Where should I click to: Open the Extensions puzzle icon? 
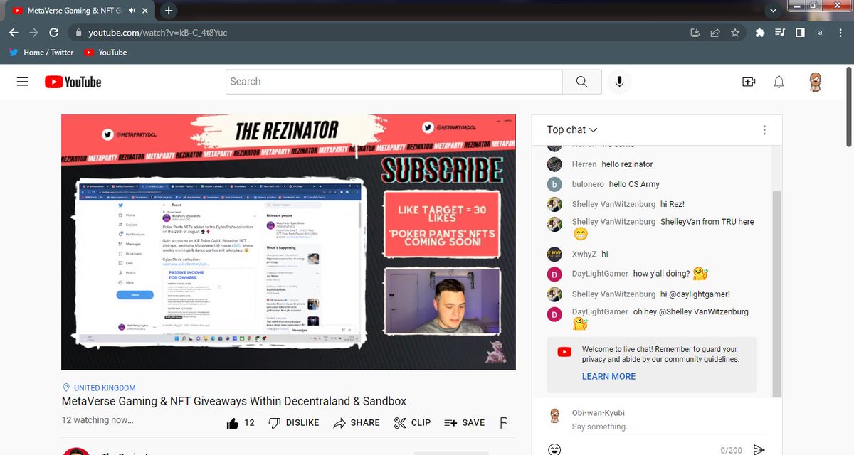[x=760, y=33]
